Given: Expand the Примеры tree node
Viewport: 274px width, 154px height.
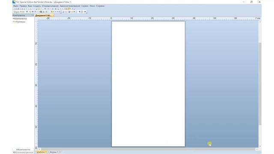Looking at the screenshot, I should (13, 22).
